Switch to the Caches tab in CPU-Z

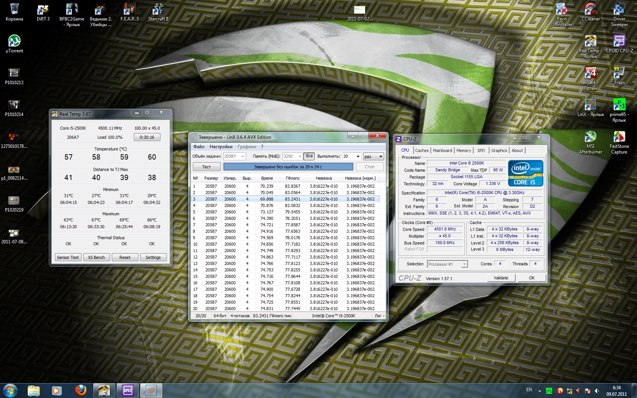coord(422,150)
